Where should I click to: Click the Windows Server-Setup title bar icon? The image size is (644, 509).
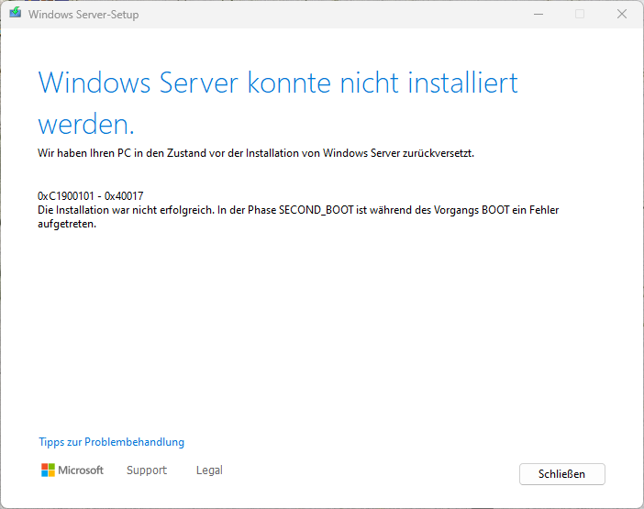16,13
